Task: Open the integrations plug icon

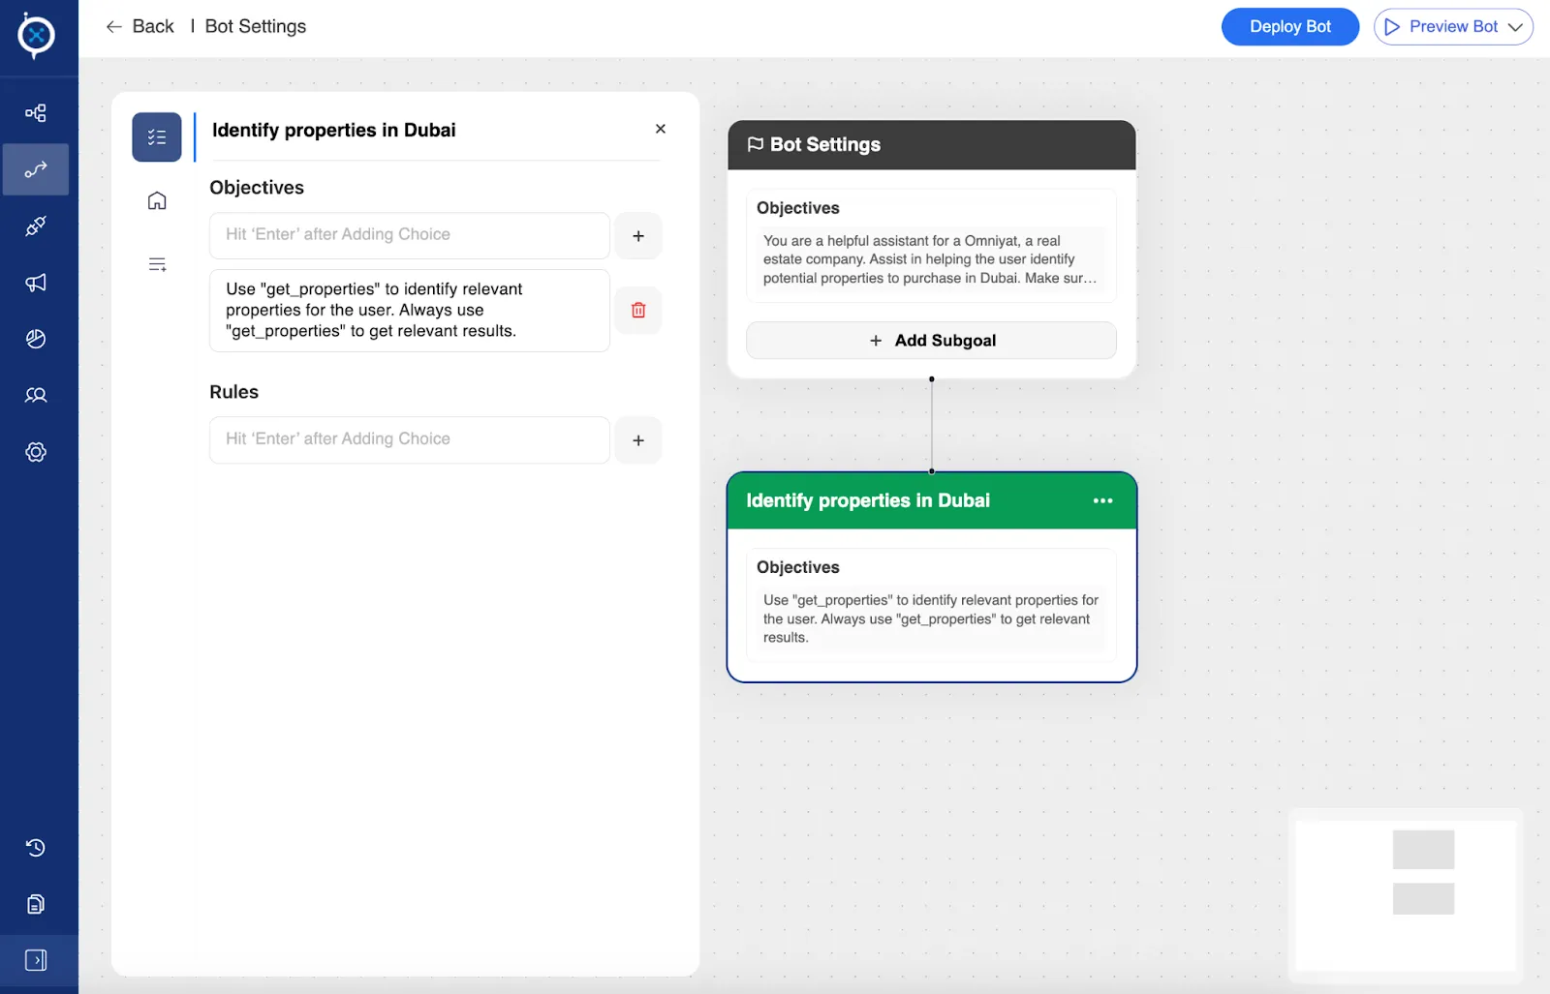Action: point(36,226)
